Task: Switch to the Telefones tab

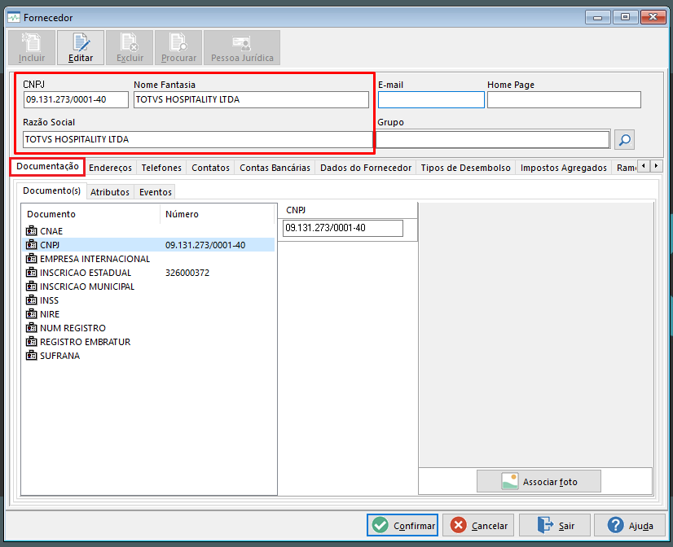Action: [x=161, y=168]
